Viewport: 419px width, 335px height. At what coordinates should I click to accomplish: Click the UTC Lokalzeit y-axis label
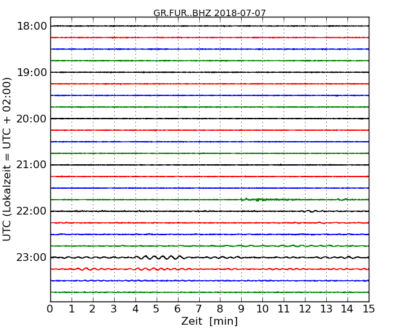[7, 159]
